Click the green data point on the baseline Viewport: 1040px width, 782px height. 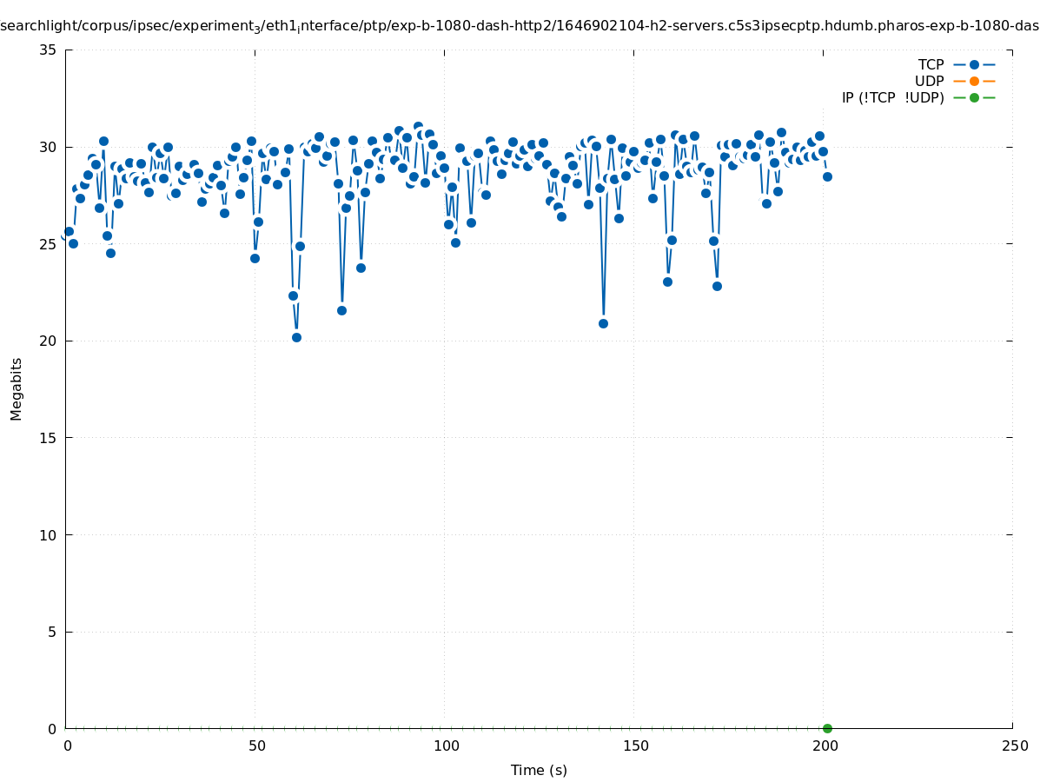point(827,728)
